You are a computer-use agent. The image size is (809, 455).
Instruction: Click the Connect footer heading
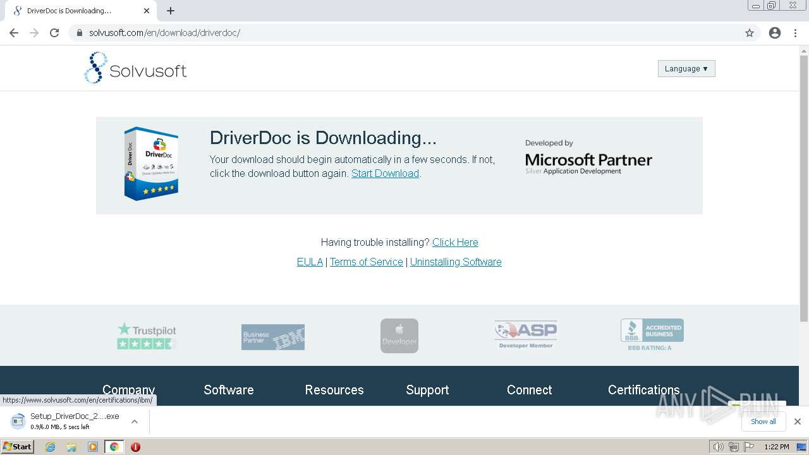tap(530, 390)
